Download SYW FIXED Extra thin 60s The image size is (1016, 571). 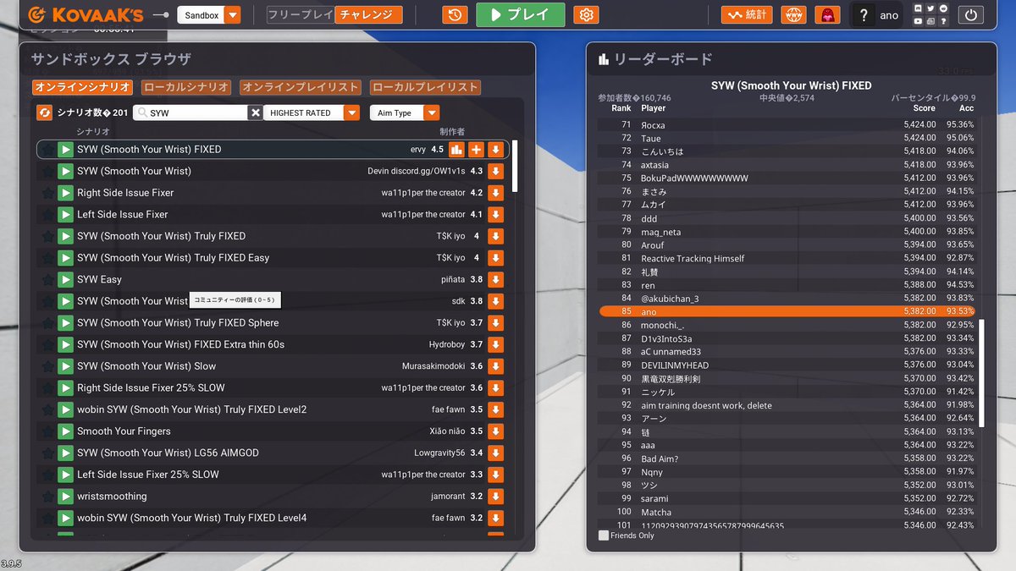point(496,344)
